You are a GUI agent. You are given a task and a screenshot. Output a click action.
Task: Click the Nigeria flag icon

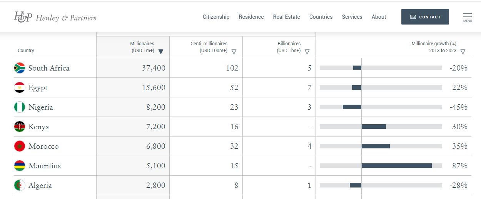coord(20,107)
